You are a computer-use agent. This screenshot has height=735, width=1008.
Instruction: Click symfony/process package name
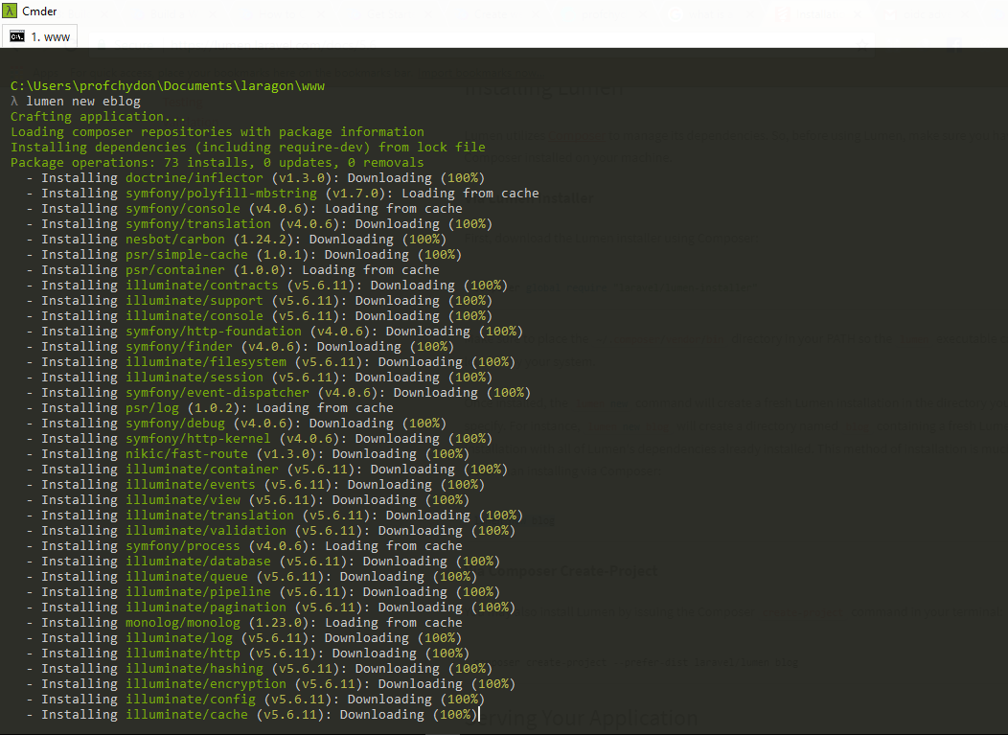[183, 546]
